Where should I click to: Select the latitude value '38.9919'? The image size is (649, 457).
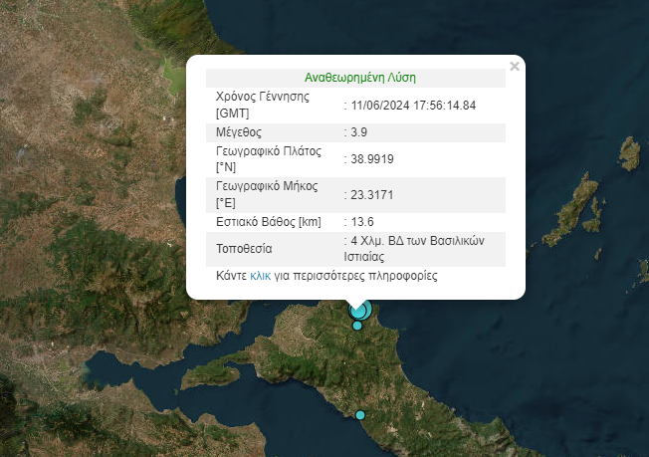tap(372, 159)
